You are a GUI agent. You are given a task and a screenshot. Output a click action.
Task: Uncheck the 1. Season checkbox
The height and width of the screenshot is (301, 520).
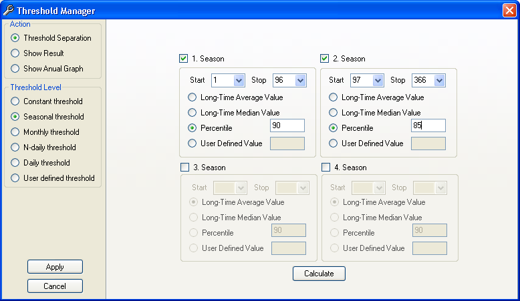[x=183, y=59]
